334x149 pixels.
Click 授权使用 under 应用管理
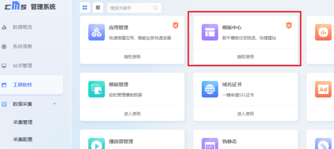point(132,57)
